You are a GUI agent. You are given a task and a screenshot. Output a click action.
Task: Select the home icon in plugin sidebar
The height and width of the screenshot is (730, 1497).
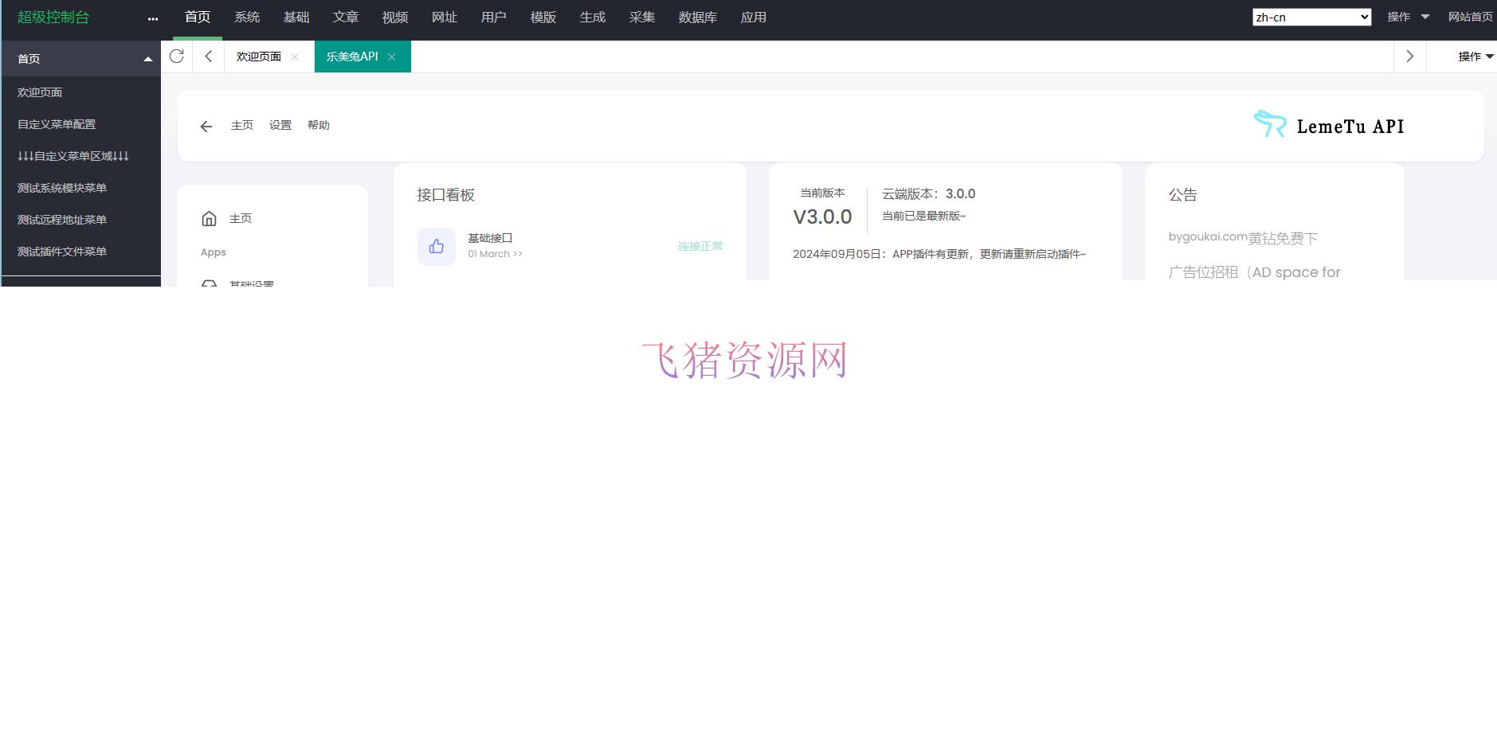click(210, 218)
